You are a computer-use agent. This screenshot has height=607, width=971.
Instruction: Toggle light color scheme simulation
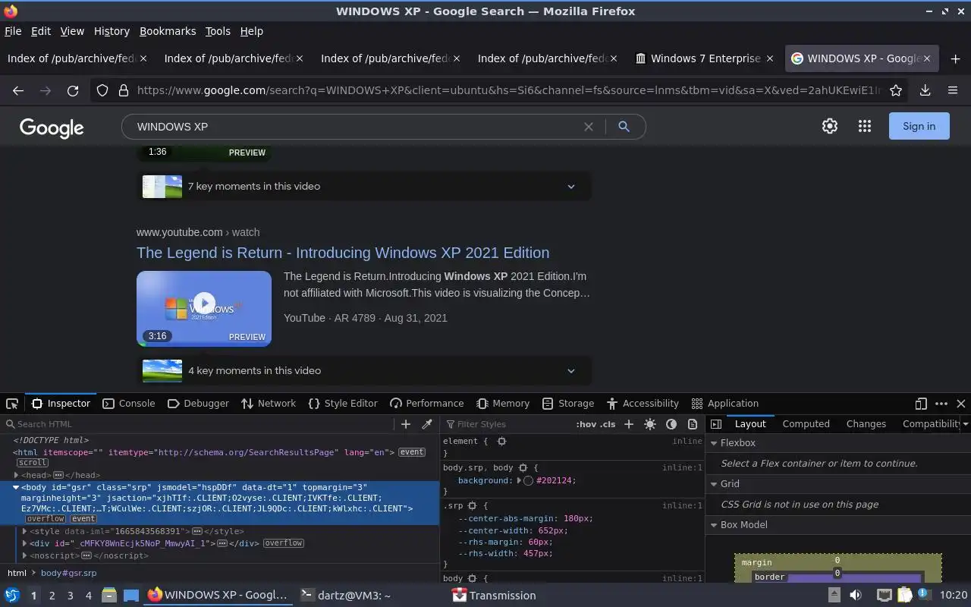[650, 424]
